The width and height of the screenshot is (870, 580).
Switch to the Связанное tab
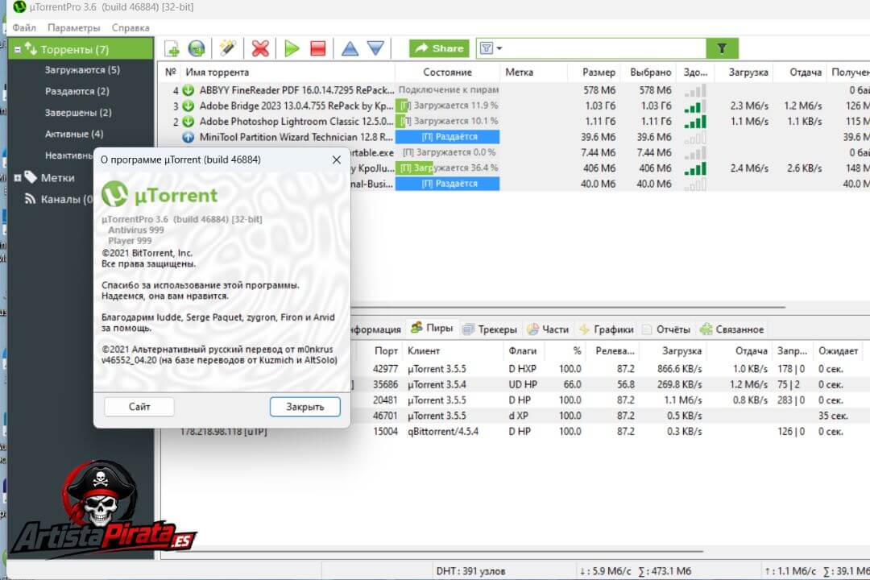pos(731,329)
